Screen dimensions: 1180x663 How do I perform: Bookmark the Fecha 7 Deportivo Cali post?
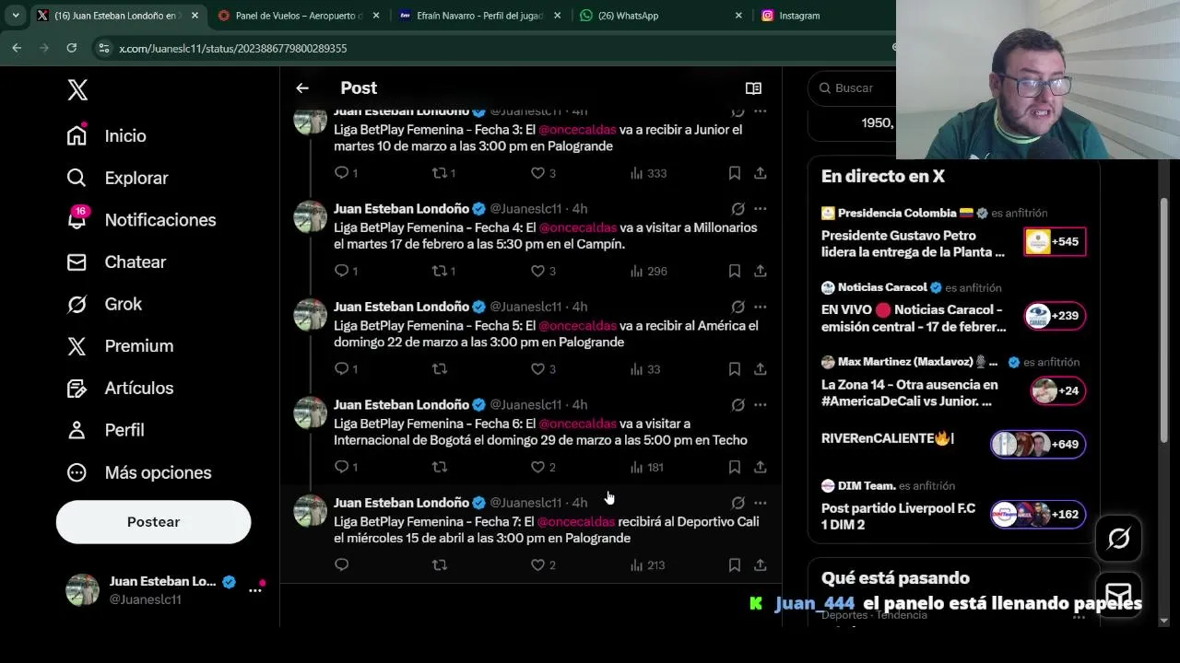click(735, 564)
